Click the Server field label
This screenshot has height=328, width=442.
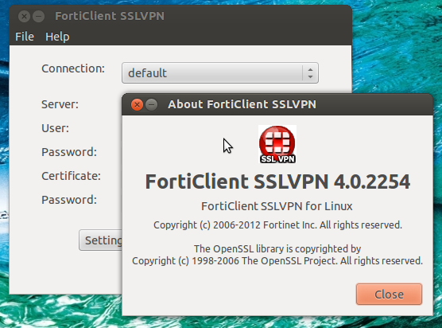[x=60, y=104]
